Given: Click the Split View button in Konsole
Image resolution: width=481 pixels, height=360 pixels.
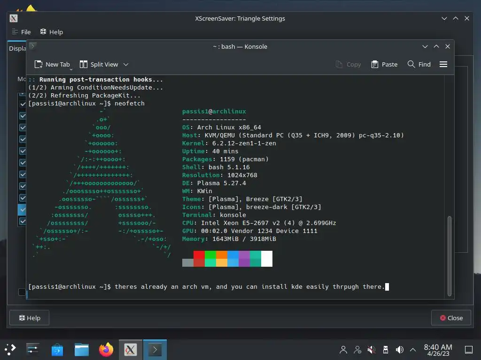Looking at the screenshot, I should pos(99,64).
